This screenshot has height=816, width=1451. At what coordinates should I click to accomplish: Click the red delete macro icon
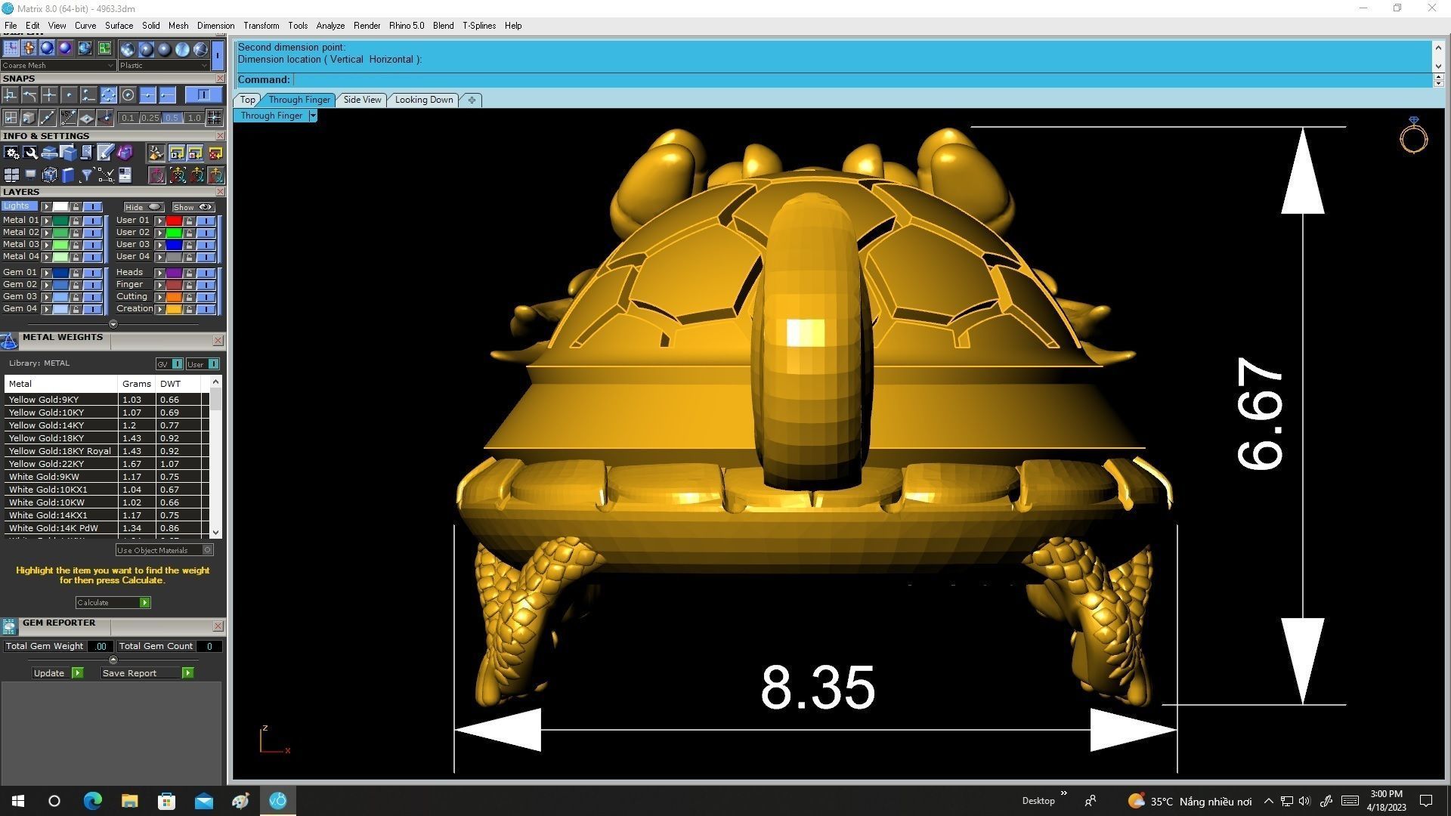click(x=215, y=153)
